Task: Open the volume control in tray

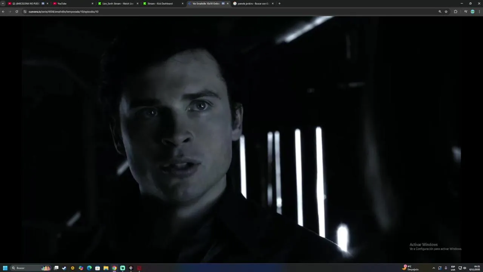Action: [x=465, y=268]
